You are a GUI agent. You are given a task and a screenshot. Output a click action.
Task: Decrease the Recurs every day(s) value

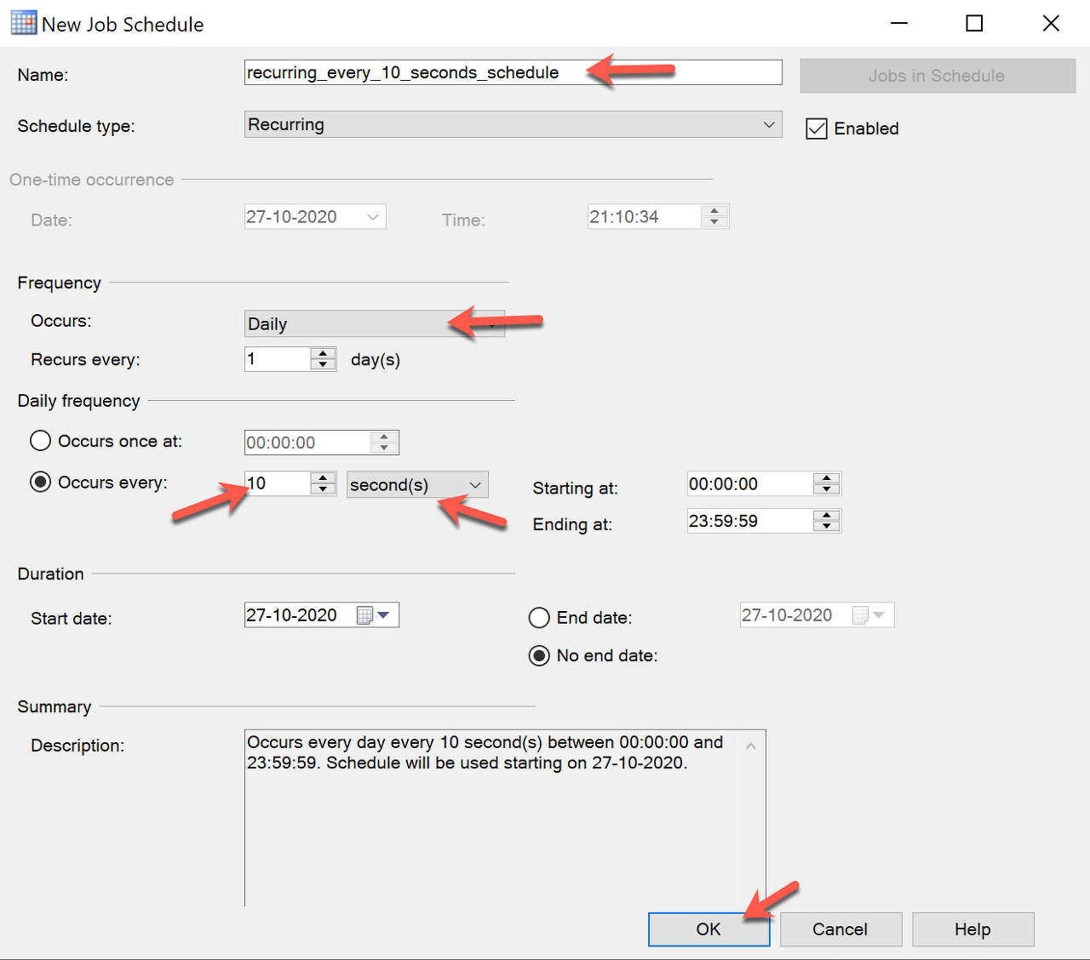323,364
